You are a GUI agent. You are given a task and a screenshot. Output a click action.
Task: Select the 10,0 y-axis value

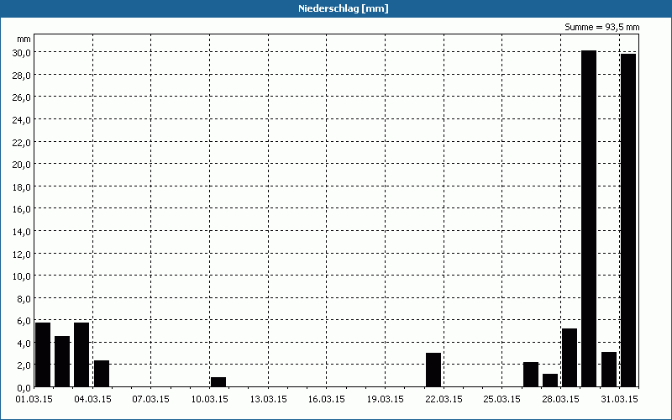21,276
